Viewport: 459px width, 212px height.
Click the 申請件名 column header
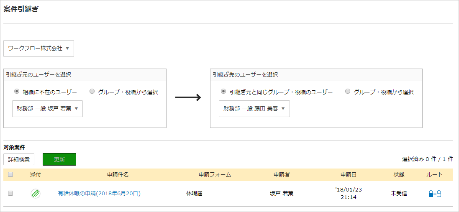click(118, 174)
